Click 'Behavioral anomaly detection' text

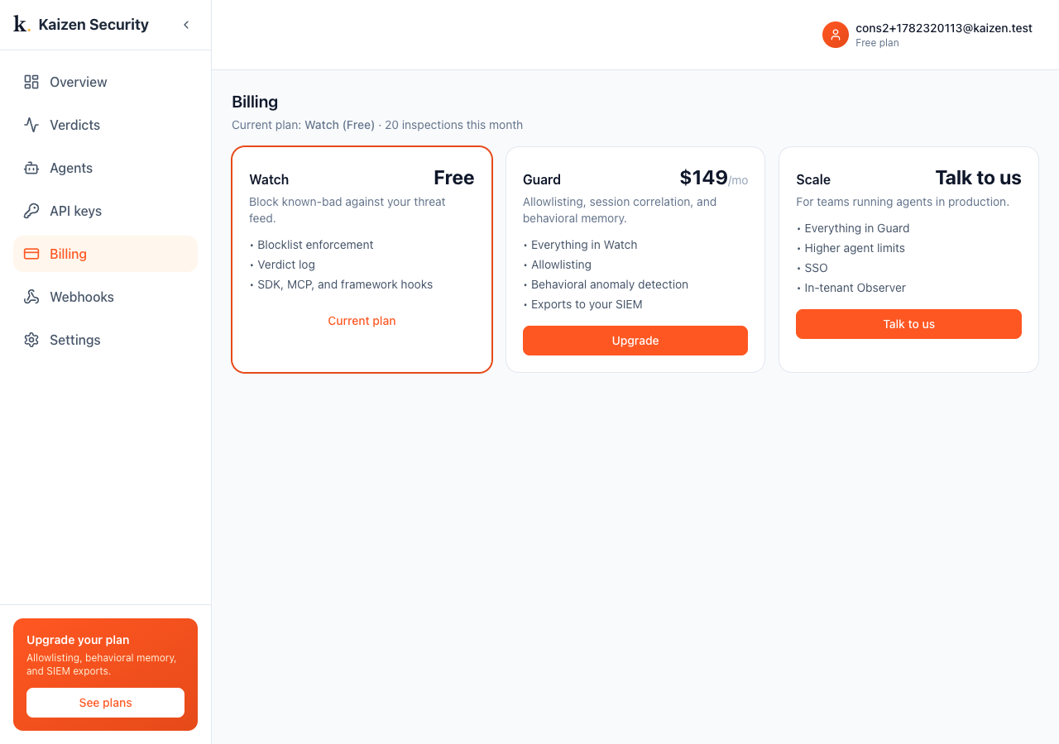pos(610,284)
